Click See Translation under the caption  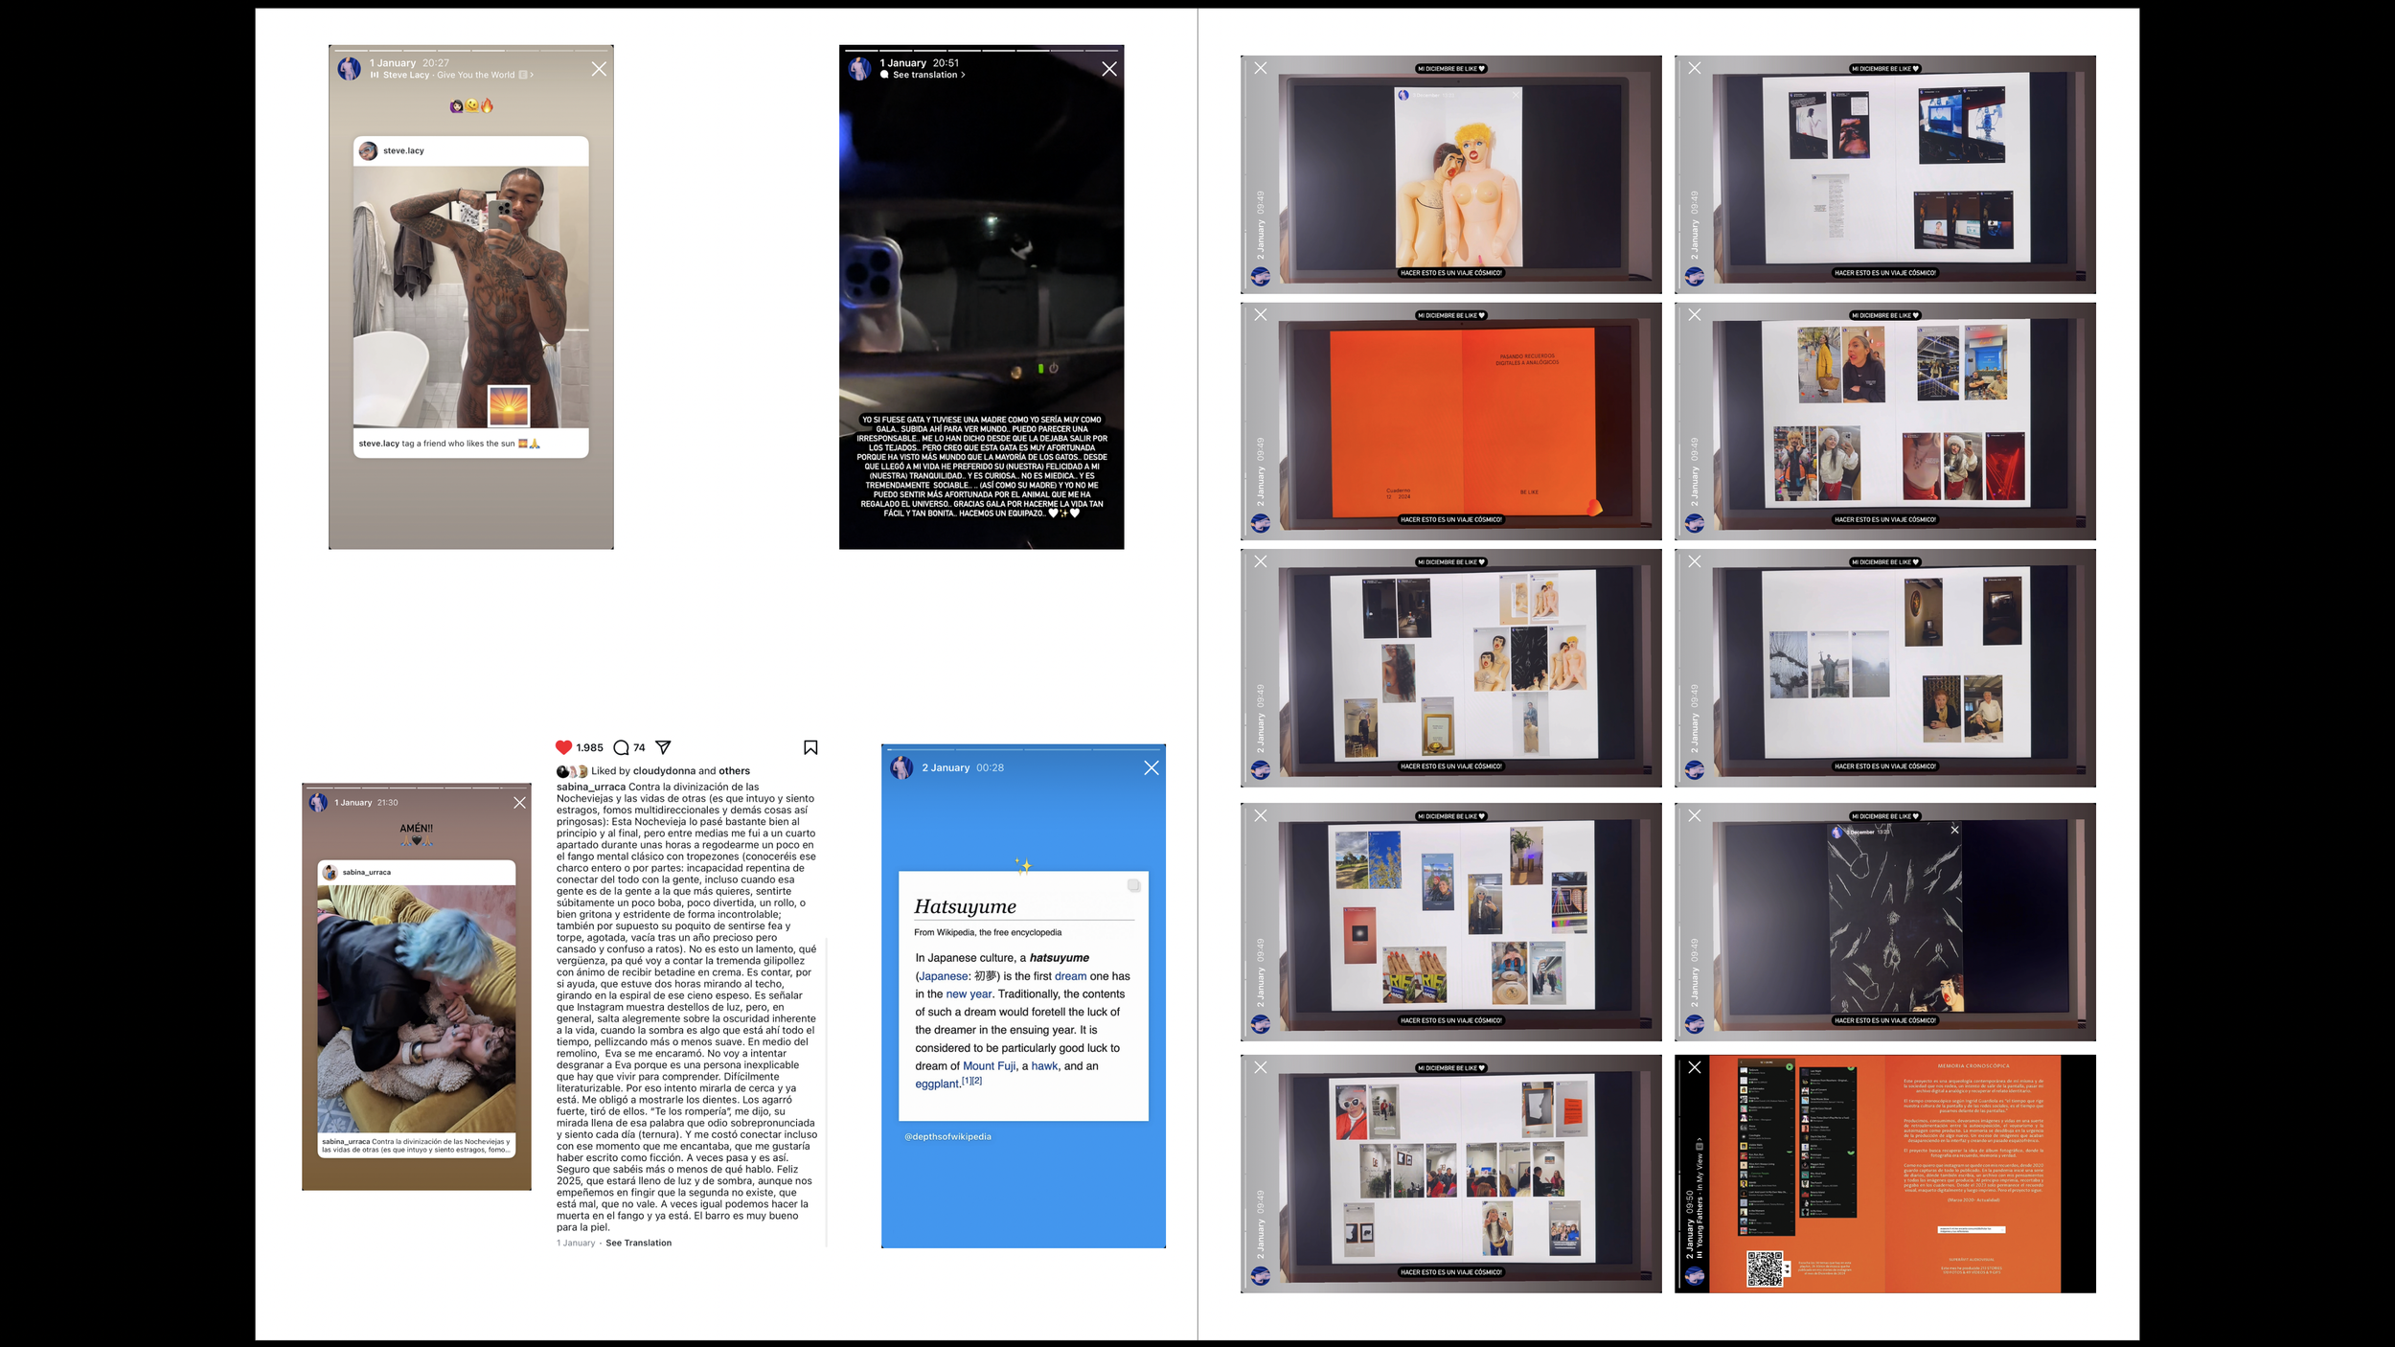pyautogui.click(x=638, y=1243)
